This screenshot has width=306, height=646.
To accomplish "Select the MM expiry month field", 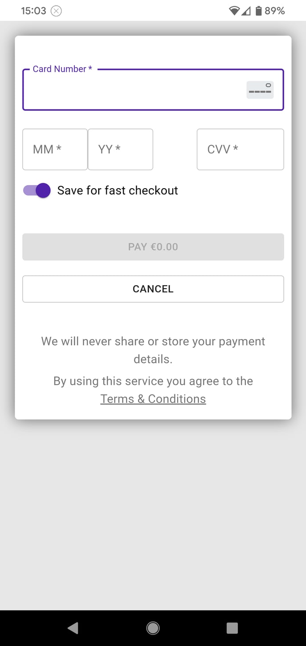I will point(55,149).
